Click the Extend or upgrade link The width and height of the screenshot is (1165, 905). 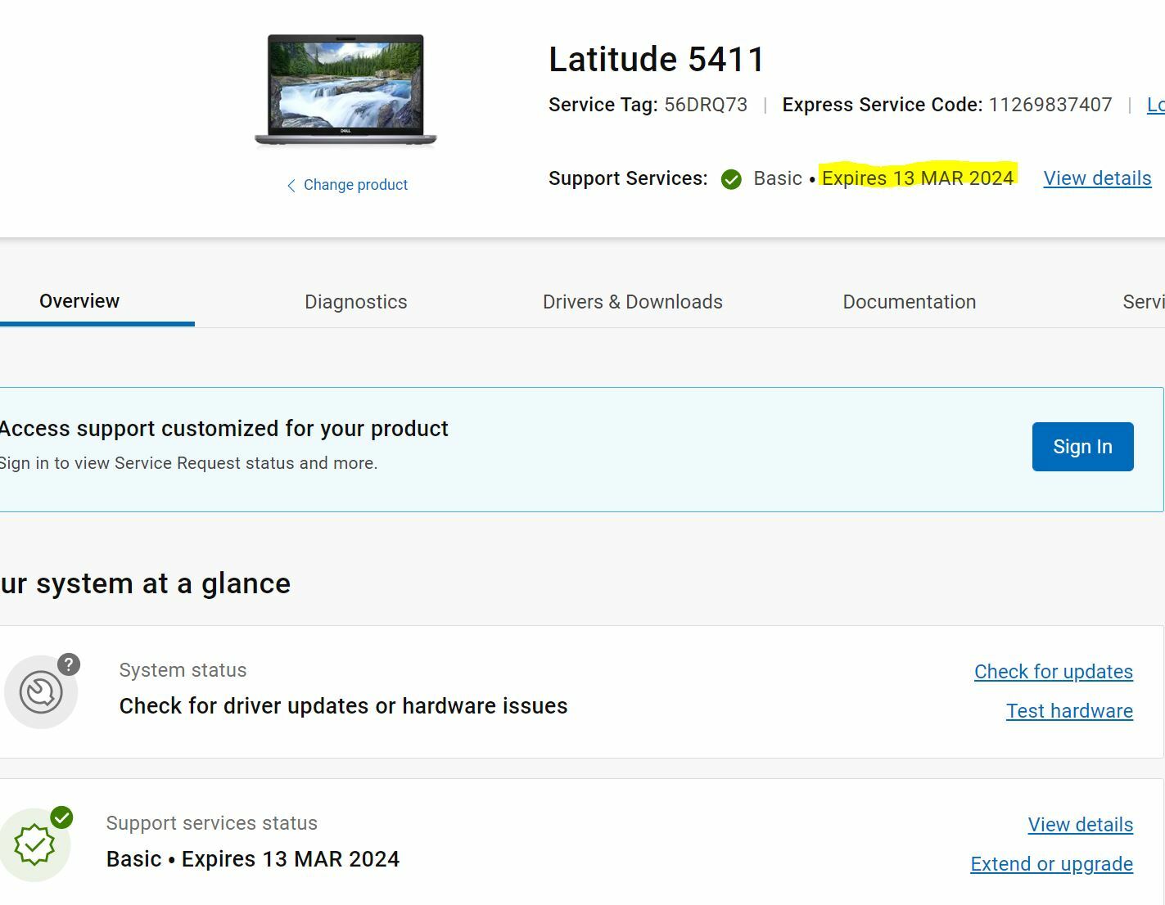(1051, 864)
